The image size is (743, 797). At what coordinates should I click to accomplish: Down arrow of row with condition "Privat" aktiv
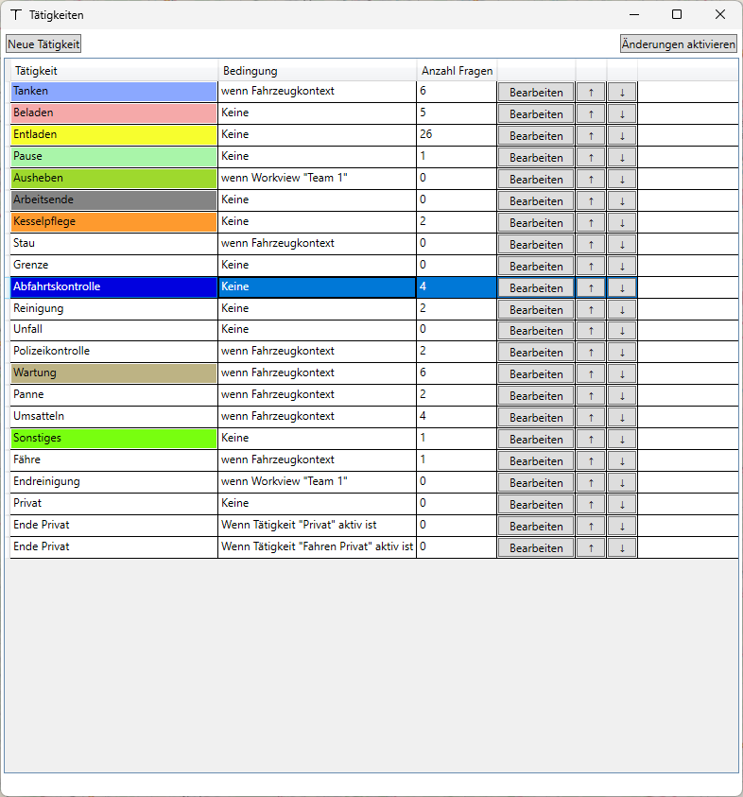(622, 526)
